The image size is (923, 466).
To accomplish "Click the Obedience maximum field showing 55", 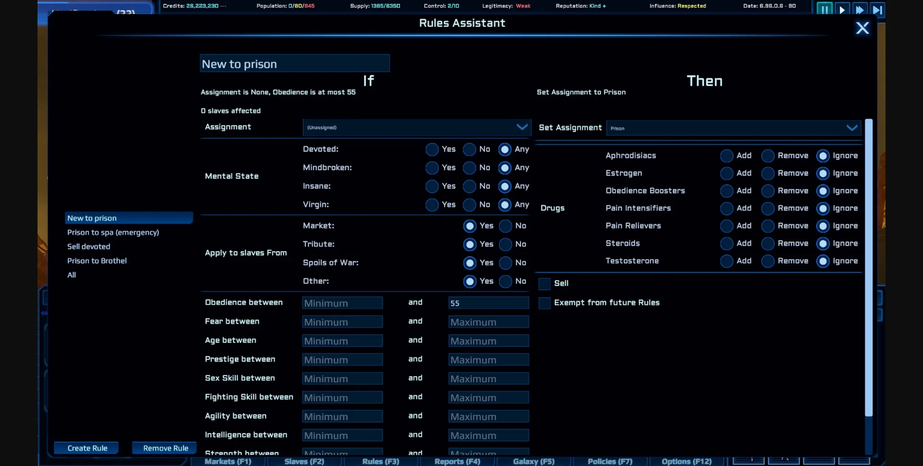I will tap(488, 302).
